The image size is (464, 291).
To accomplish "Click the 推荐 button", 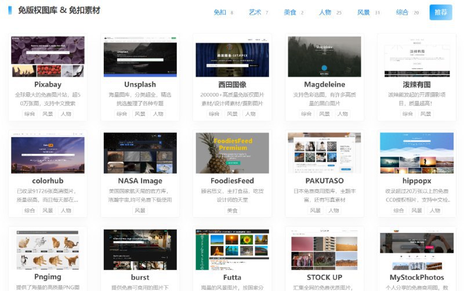I will (441, 12).
